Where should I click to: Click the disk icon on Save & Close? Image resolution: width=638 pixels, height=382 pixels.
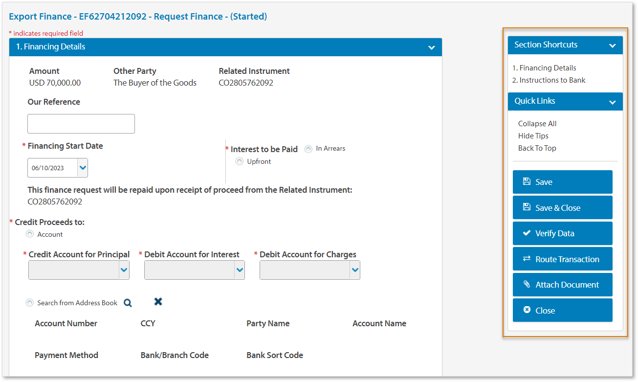click(527, 207)
